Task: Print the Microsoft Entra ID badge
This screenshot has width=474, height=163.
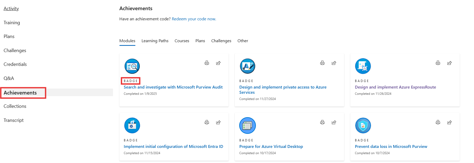Action: click(207, 122)
